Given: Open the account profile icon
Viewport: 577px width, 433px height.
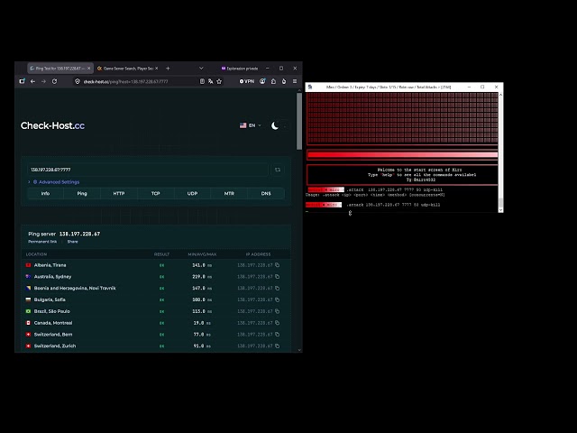Looking at the screenshot, I should (262, 81).
